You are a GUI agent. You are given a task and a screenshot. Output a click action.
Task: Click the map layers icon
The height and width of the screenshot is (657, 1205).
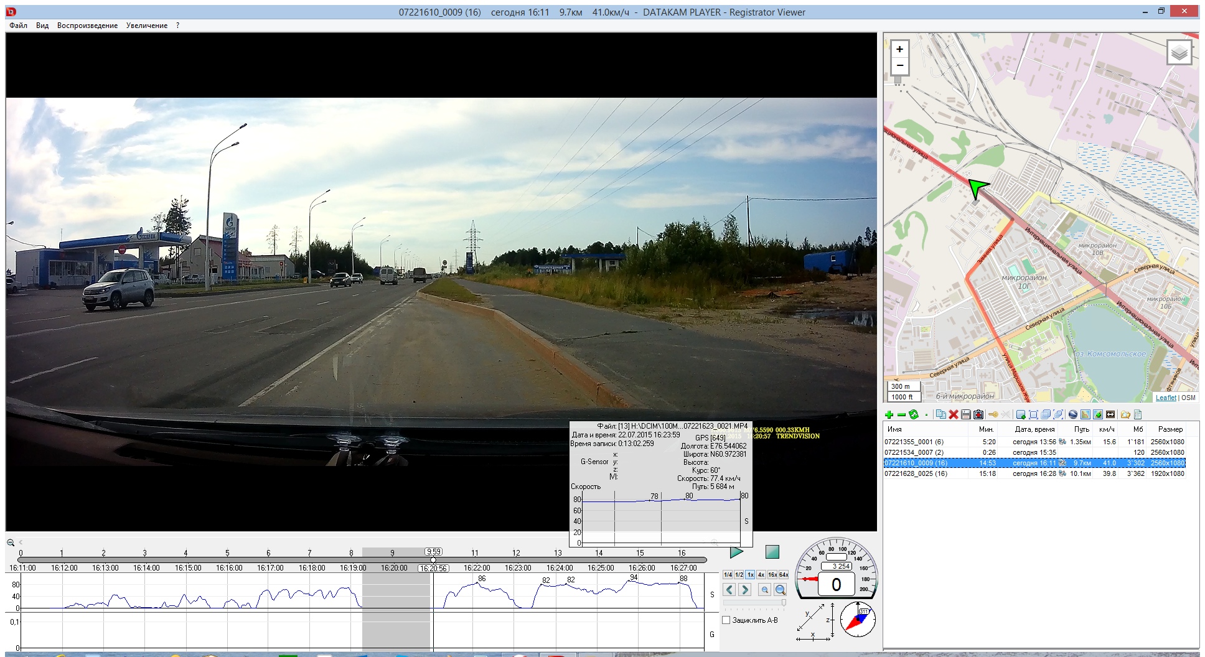1179,53
